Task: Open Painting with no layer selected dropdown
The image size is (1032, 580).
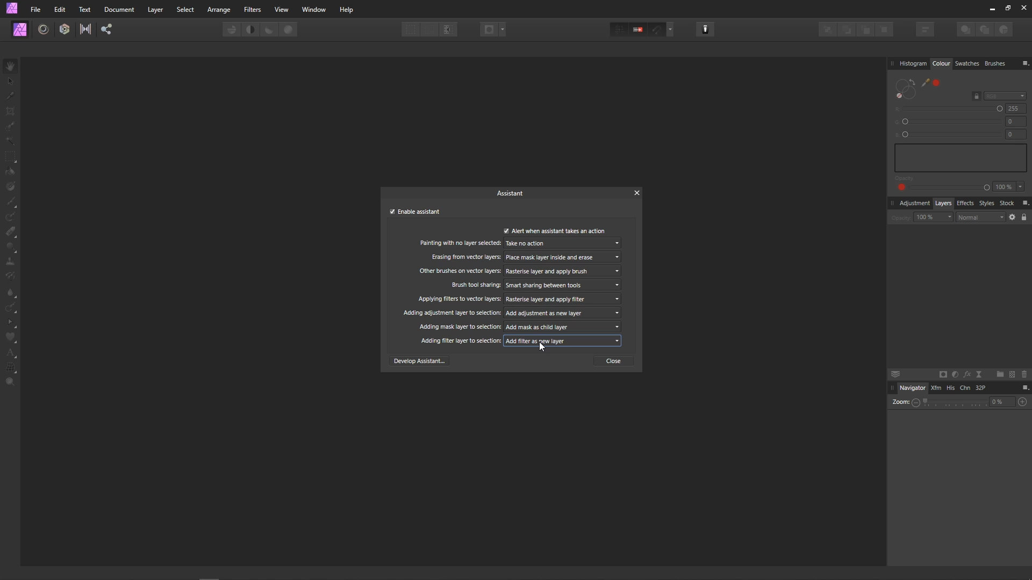Action: coord(562,243)
